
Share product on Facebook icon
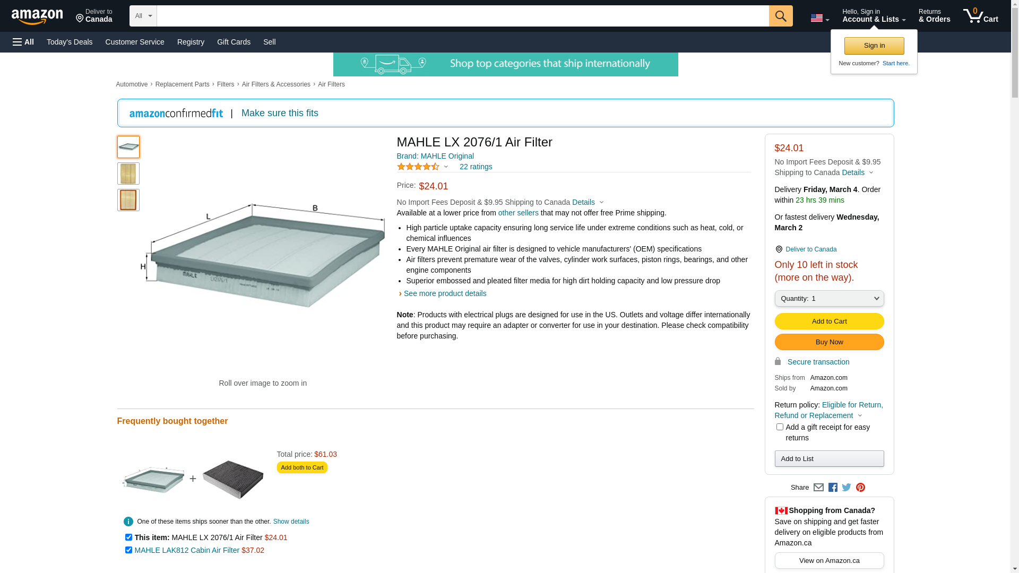(x=833, y=488)
